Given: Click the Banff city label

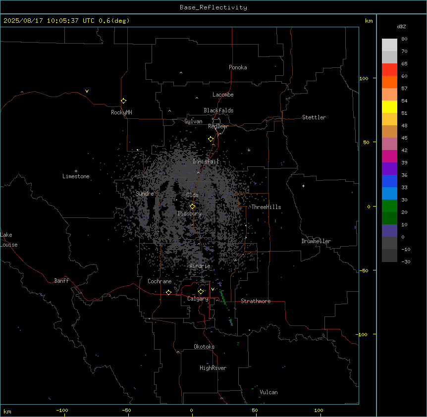Looking at the screenshot, I should pyautogui.click(x=61, y=281).
